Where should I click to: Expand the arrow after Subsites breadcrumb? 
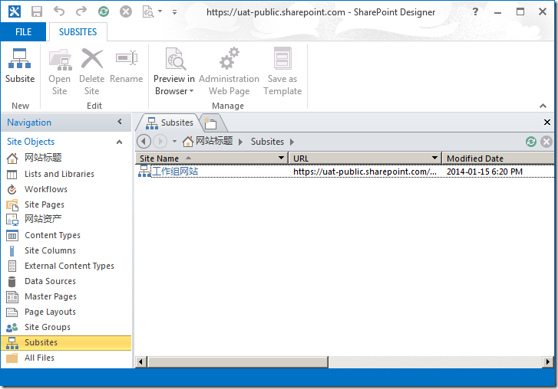tap(292, 142)
